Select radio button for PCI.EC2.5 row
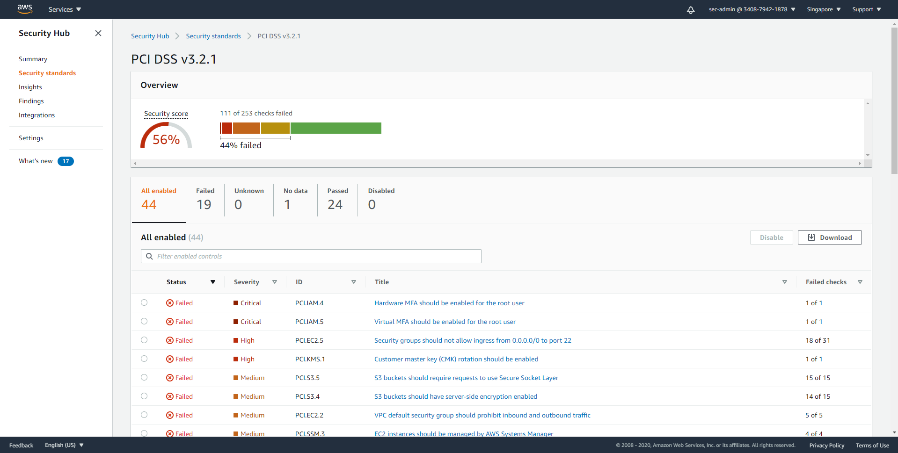Image resolution: width=898 pixels, height=453 pixels. coord(144,340)
